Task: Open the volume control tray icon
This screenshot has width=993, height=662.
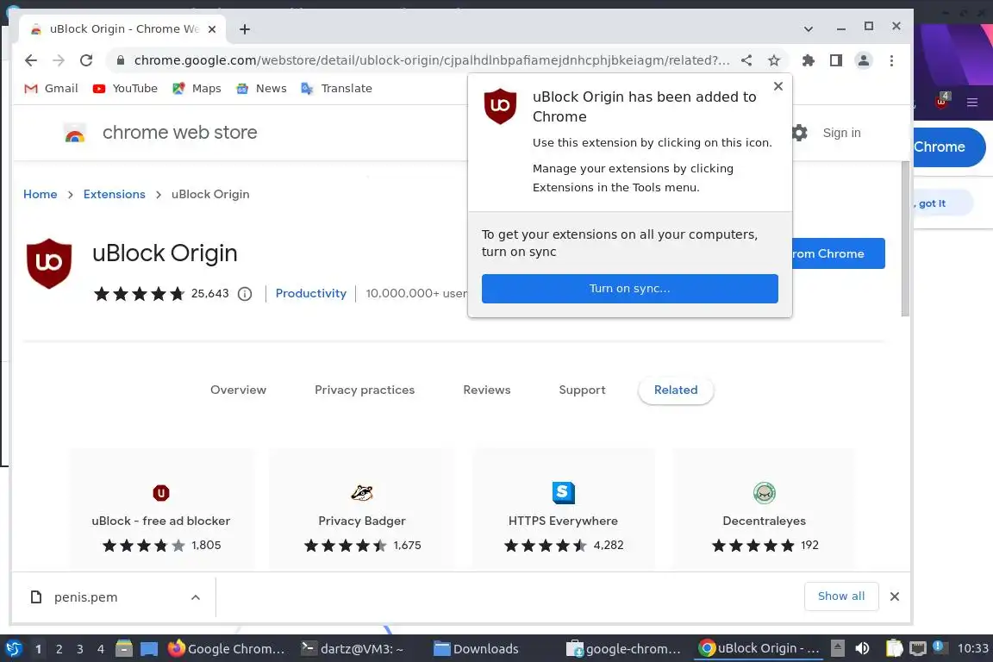Action: point(862,648)
